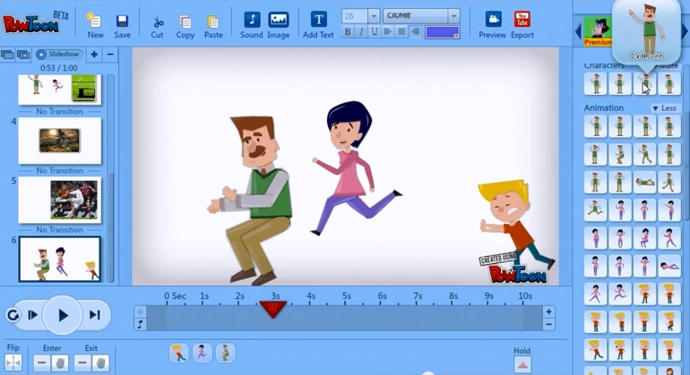
Task: Toggle italic text formatting
Action: tap(360, 32)
